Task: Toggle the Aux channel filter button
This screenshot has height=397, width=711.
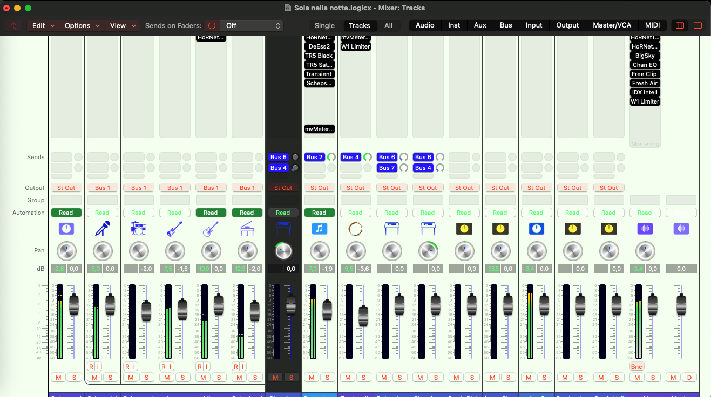Action: click(480, 25)
